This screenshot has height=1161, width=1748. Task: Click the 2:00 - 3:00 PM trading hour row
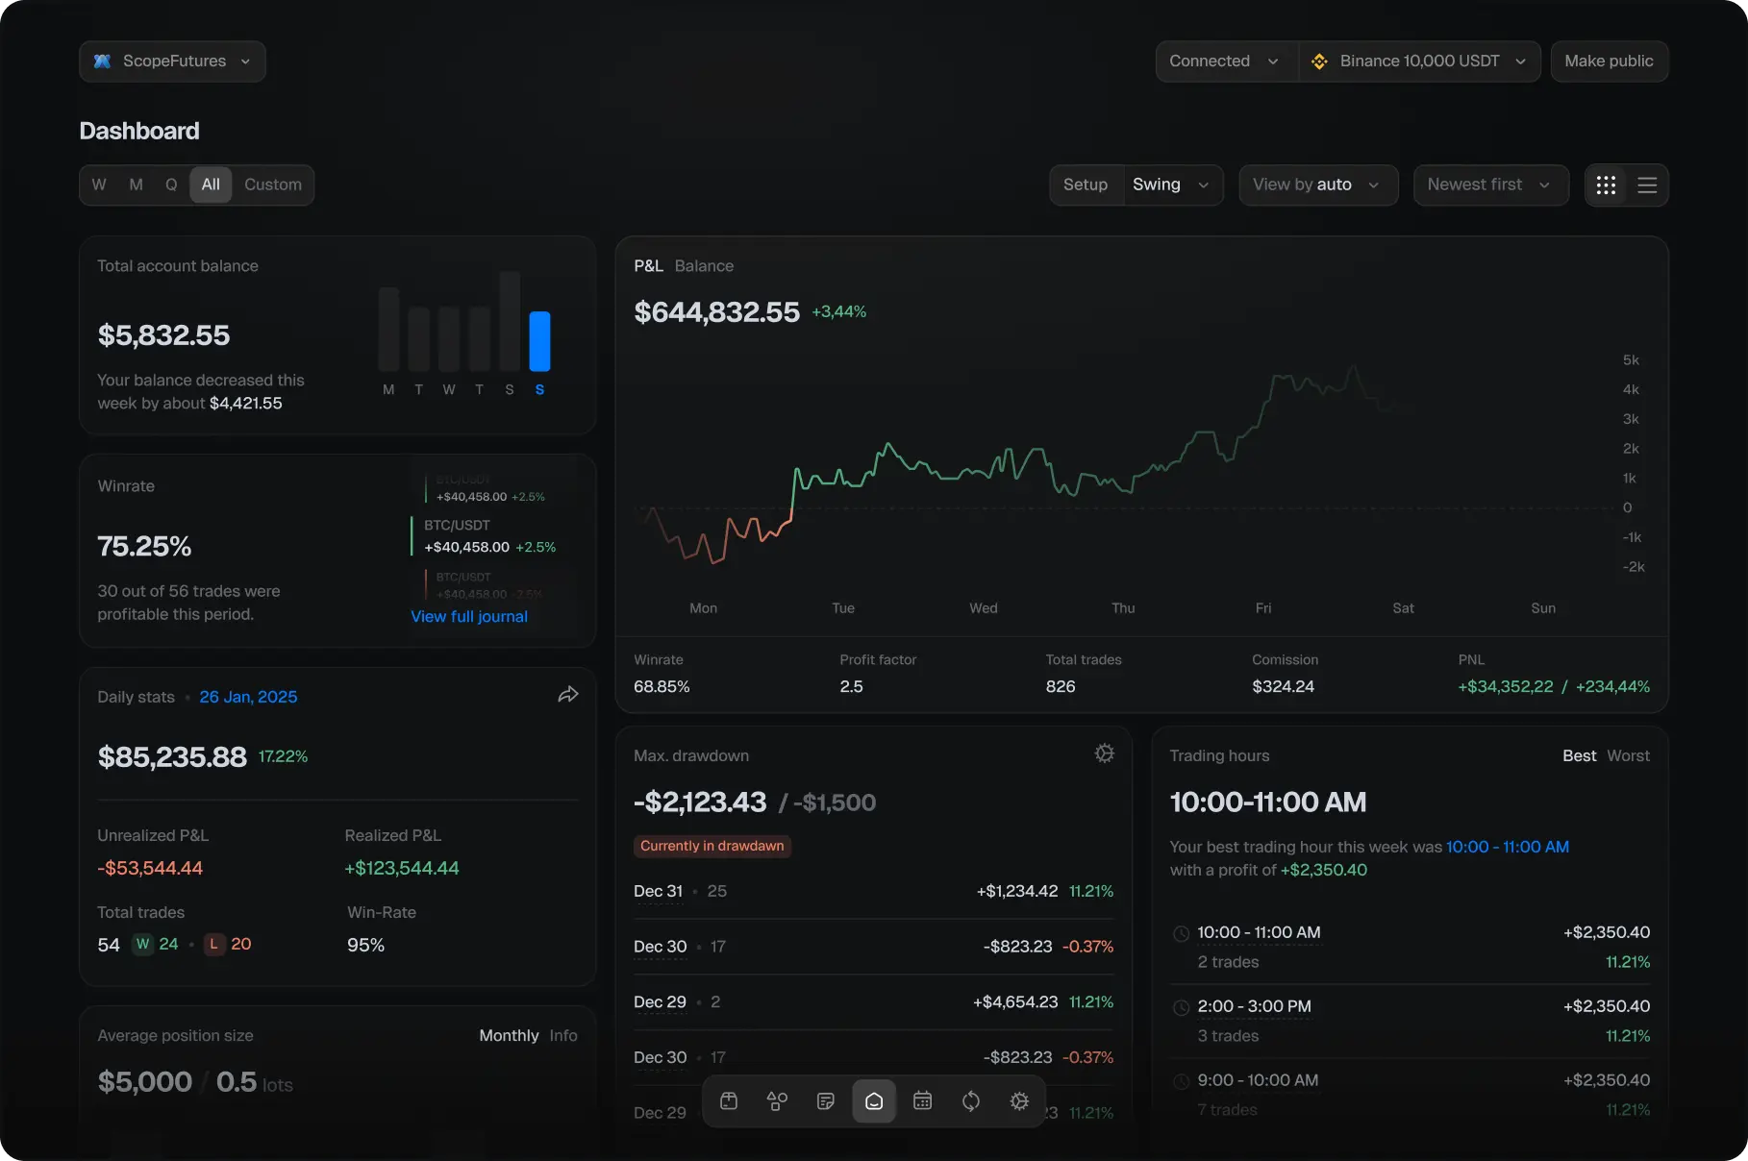point(1410,1021)
